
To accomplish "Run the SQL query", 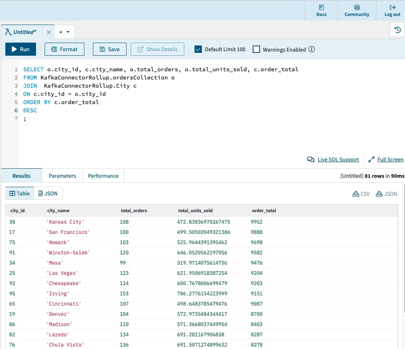I will pos(20,49).
